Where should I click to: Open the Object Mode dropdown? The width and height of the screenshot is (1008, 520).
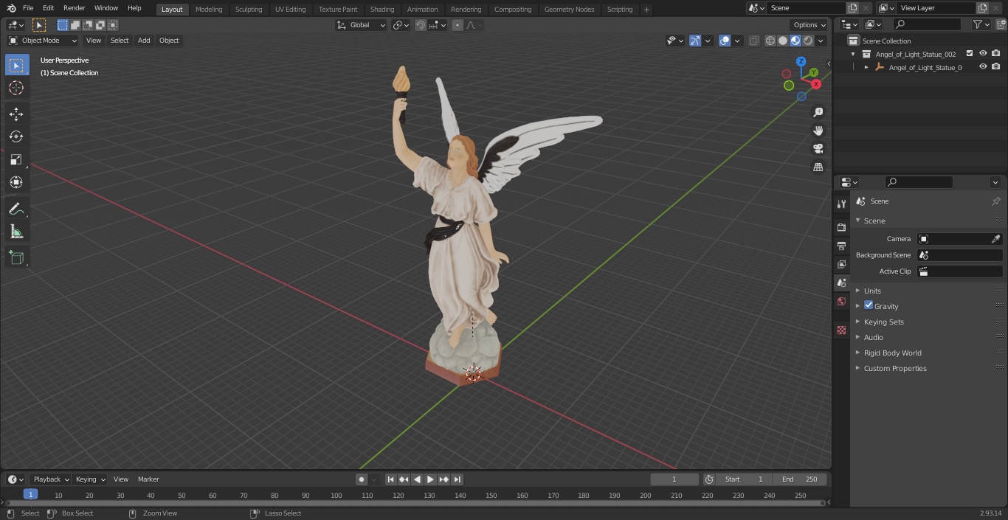[43, 41]
